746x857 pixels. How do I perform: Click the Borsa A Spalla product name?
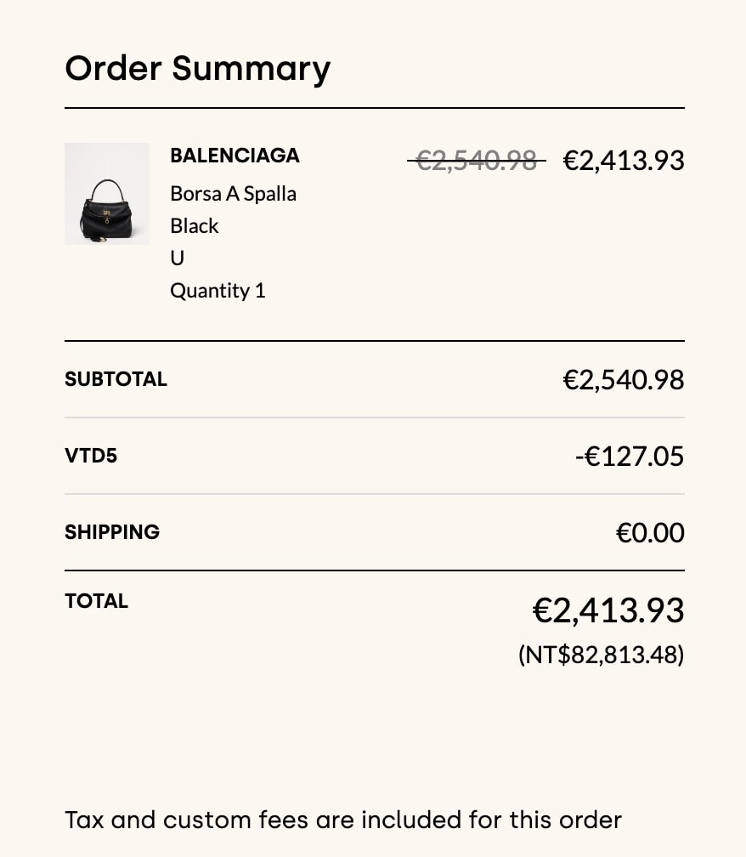click(x=233, y=194)
